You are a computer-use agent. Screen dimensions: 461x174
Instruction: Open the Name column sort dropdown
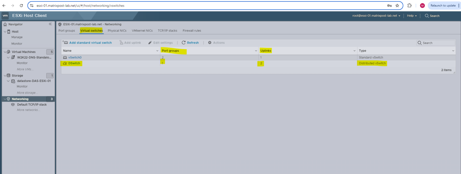[x=157, y=51]
